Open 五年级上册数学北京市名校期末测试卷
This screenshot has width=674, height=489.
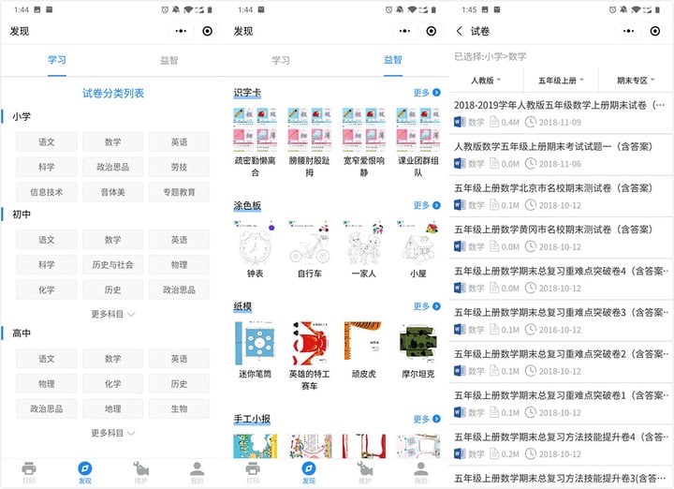click(561, 197)
